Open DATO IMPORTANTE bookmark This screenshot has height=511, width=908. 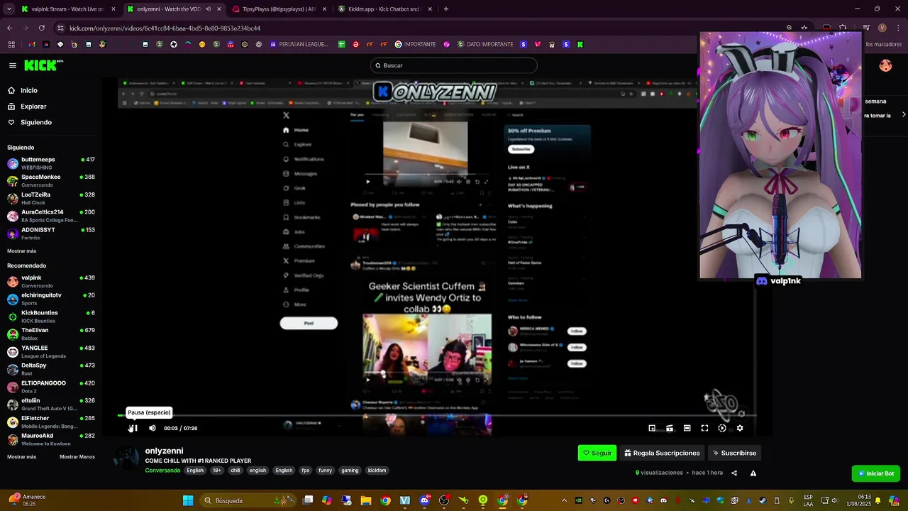pyautogui.click(x=484, y=44)
